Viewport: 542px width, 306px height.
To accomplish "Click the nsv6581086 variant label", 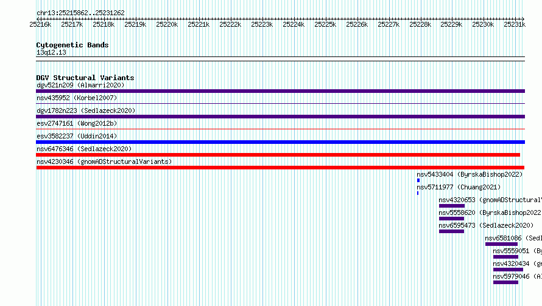I will point(513,238).
